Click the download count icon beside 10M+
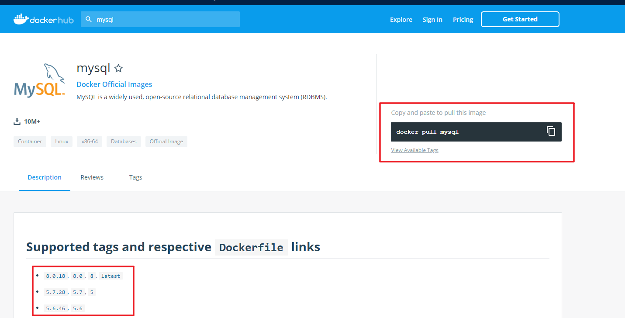625x318 pixels. tap(17, 121)
